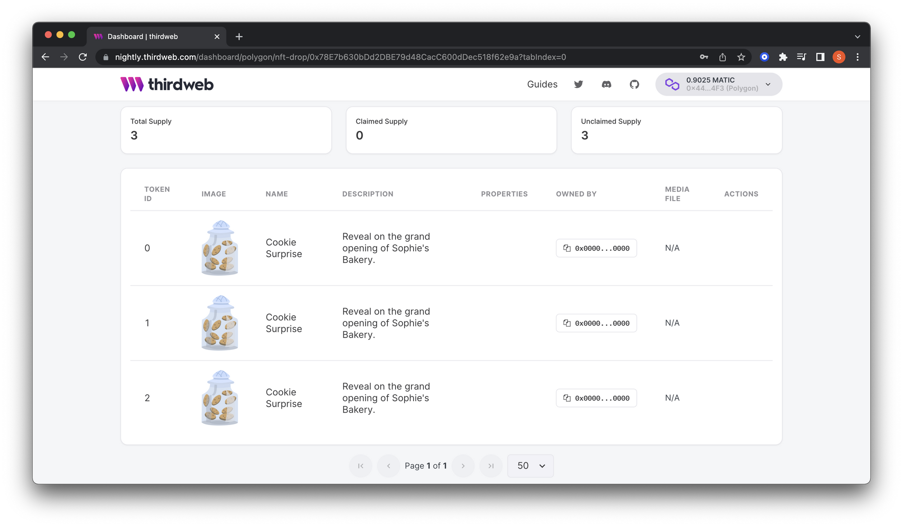Click the Unclaimed Supply card
903x527 pixels.
tap(676, 130)
